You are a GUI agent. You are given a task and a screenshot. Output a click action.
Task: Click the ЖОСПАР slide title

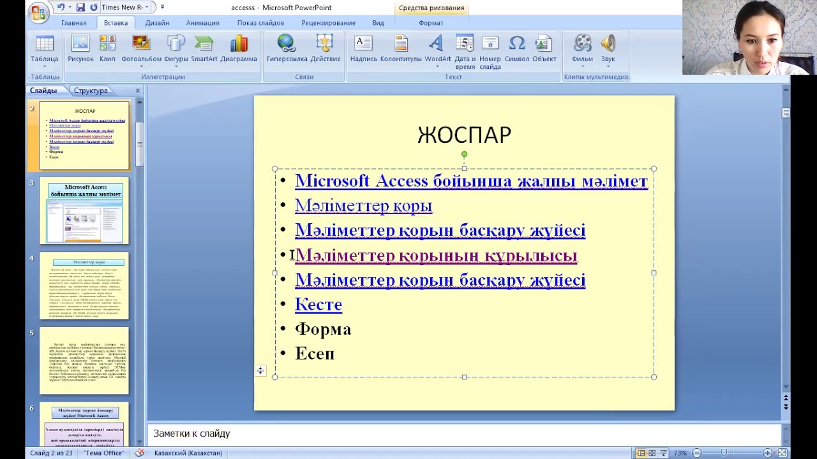coord(464,135)
